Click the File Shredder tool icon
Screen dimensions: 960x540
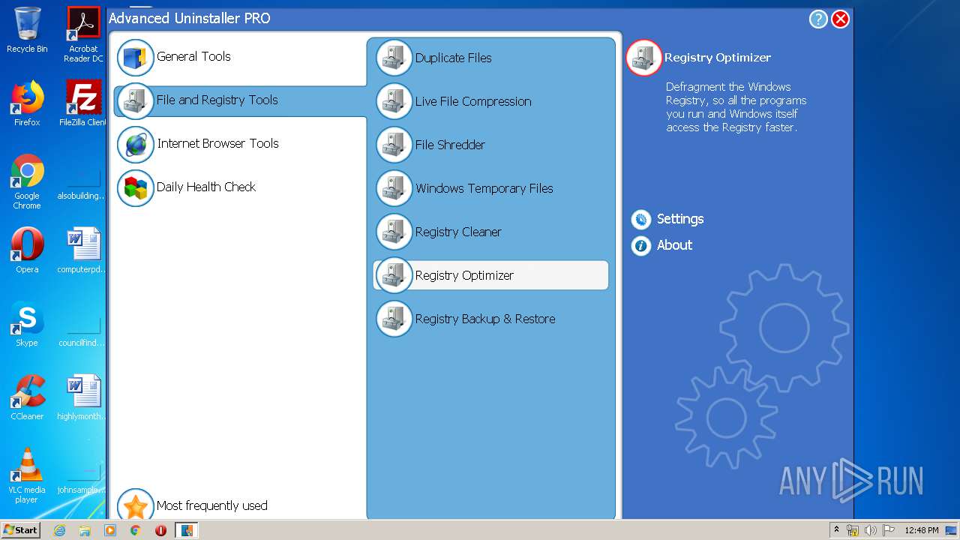394,145
